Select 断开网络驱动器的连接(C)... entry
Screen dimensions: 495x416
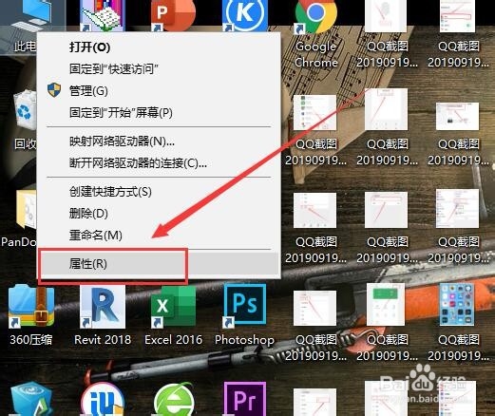coord(159,163)
